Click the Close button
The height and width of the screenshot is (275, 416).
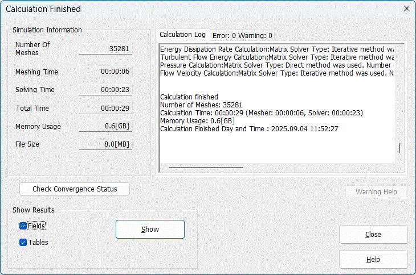(x=373, y=234)
